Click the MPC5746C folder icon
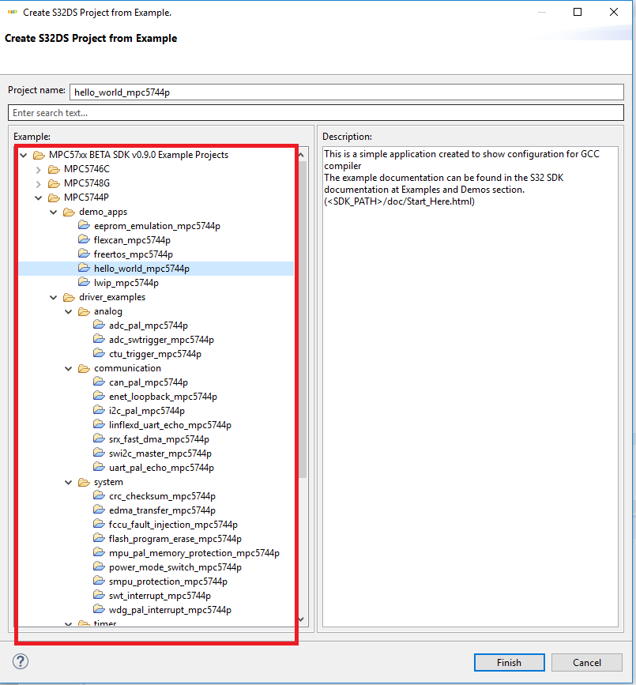The image size is (636, 685). [55, 169]
